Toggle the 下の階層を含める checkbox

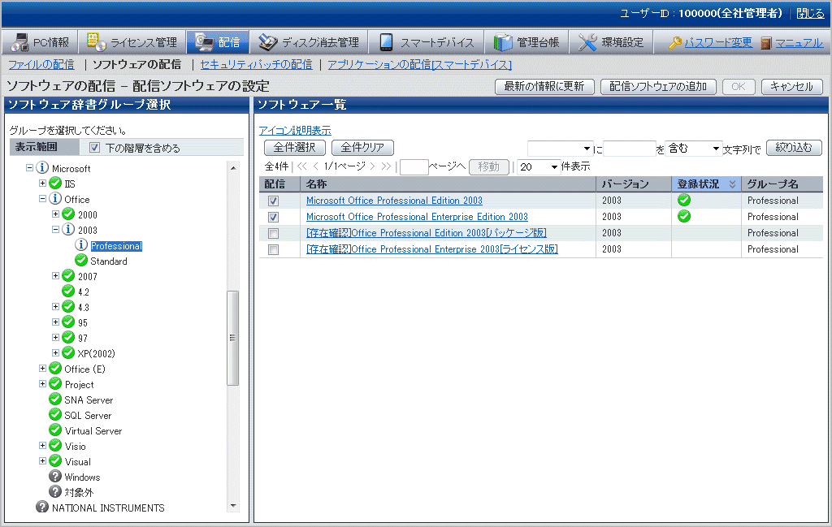coord(94,148)
